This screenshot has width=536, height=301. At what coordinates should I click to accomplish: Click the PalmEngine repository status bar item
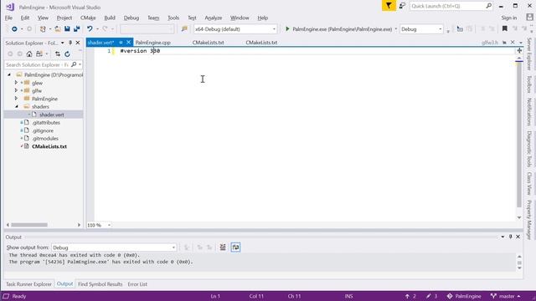pos(464,296)
